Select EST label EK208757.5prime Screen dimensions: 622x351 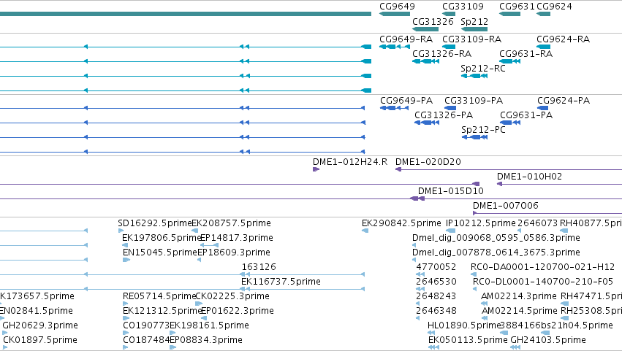tap(231, 223)
